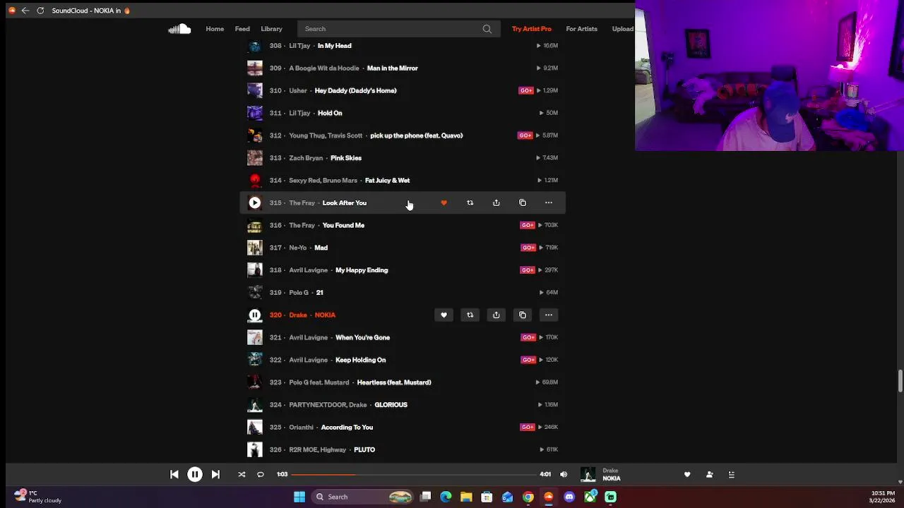This screenshot has width=904, height=508.
Task: Seek within the playback progress bar
Action: click(413, 475)
